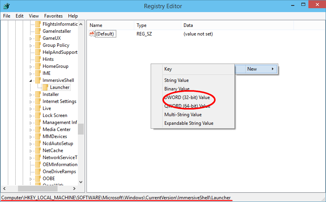Click the New context menu item
The width and height of the screenshot is (326, 202).
[256, 69]
